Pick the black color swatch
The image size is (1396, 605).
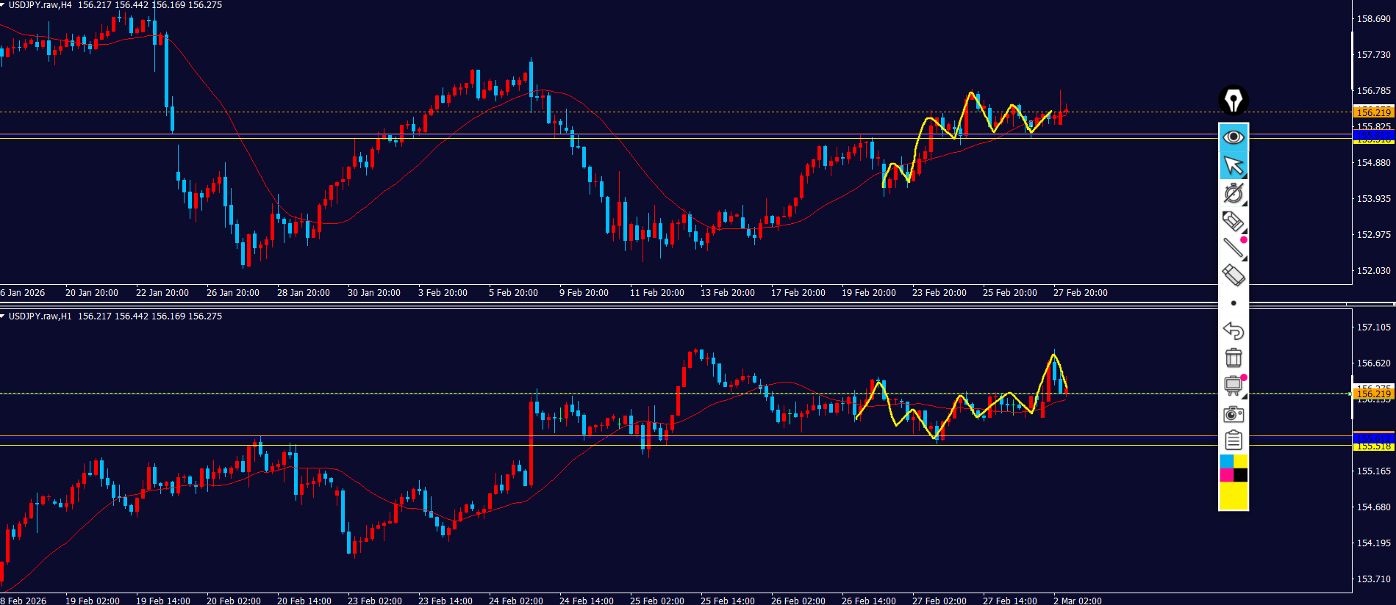click(x=1241, y=475)
